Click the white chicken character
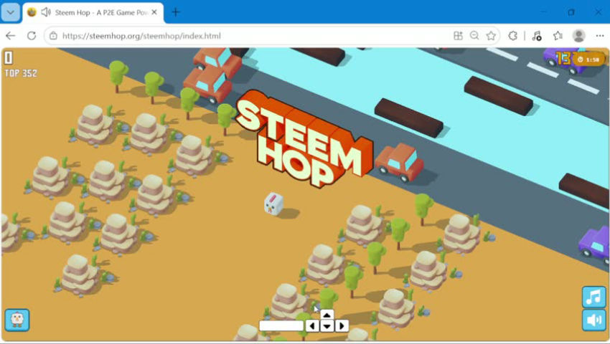This screenshot has width=610, height=344. point(274,204)
